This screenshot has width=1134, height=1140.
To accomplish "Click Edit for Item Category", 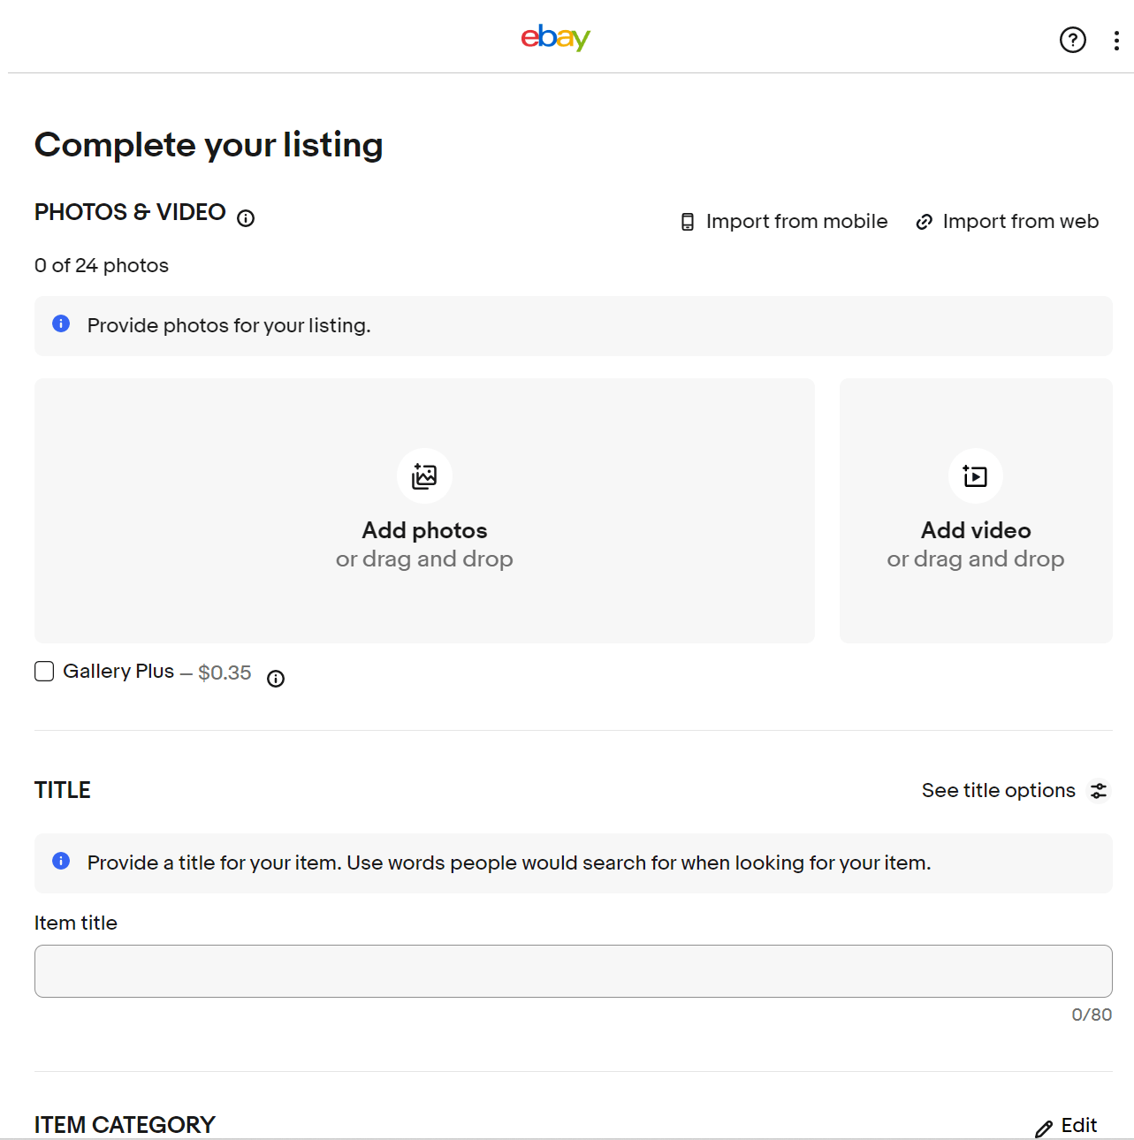I will [x=1079, y=1126].
